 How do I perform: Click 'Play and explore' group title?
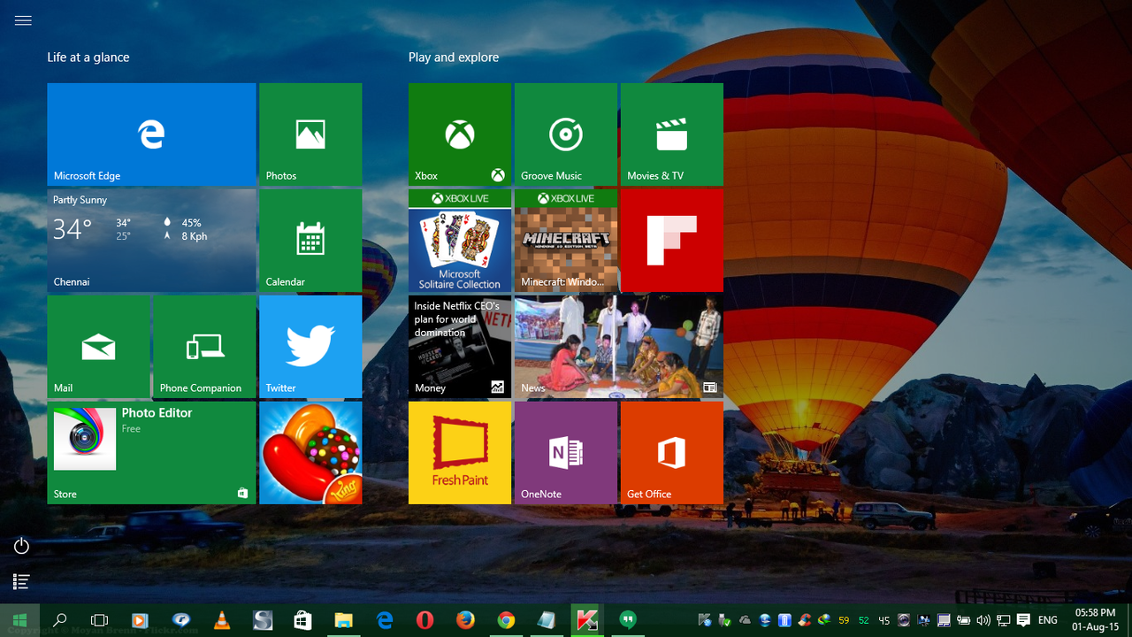[x=454, y=58]
